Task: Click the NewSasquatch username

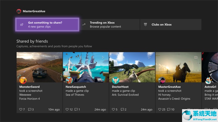Action: pyautogui.click(x=76, y=87)
